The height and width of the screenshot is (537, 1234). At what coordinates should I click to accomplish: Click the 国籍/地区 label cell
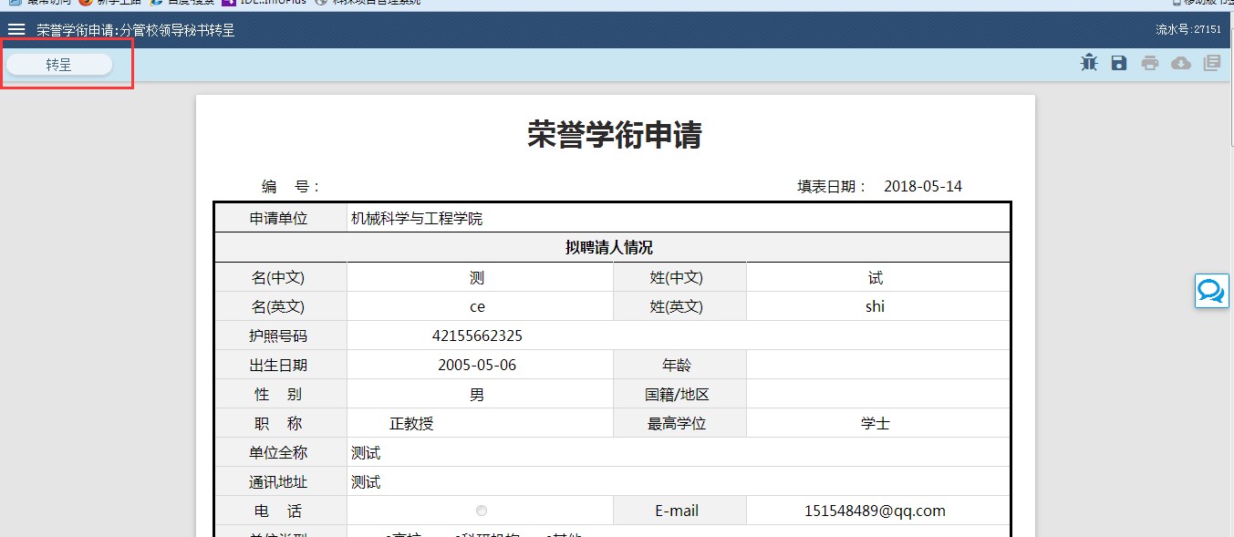(679, 394)
